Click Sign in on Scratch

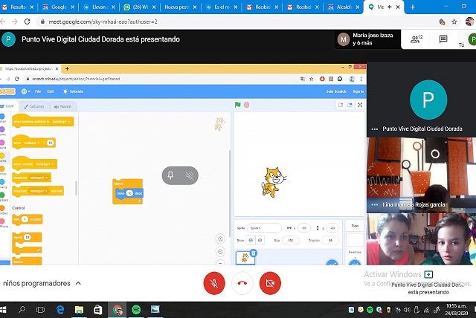coord(358,91)
